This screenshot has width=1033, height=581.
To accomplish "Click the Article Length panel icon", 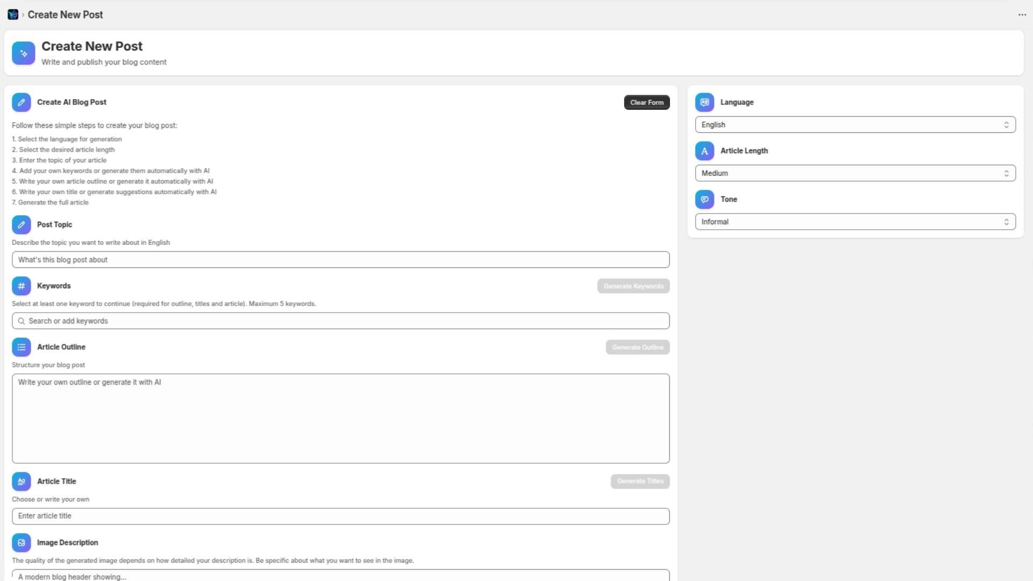I will tap(705, 151).
